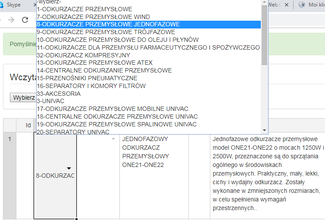The image size is (325, 220).
Task: Pick 19-ODKURZACZE PRZEMYSŁOWE SPALINOWE UNIVAC
Action: pyautogui.click(x=149, y=124)
